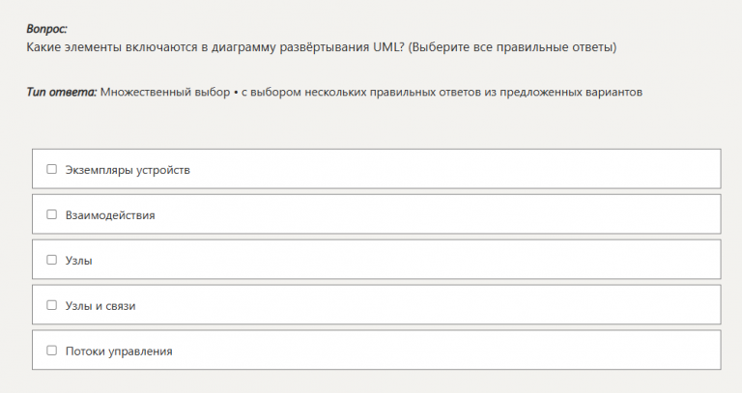Click the 'Экземпляры устройств' label text
This screenshot has height=393, width=742.
128,170
